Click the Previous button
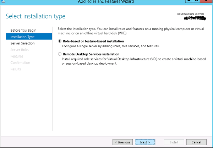This screenshot has height=148, width=213. tap(123, 142)
